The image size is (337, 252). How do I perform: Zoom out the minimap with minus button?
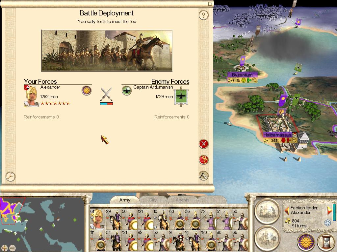(x=13, y=248)
